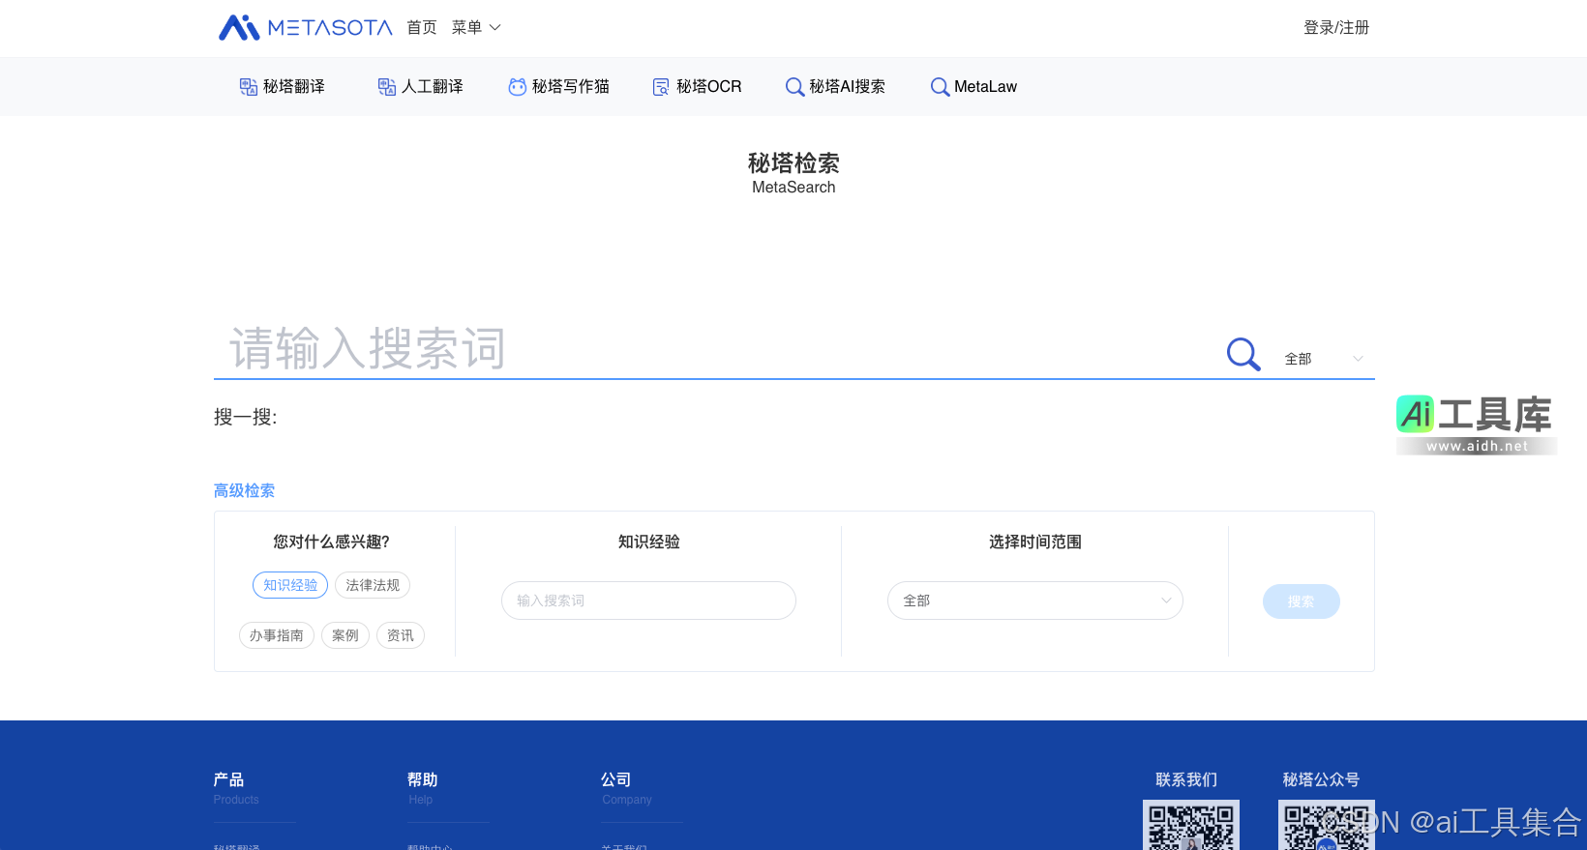Open 秘塔AI搜索 text in the nav bar

pyautogui.click(x=848, y=87)
